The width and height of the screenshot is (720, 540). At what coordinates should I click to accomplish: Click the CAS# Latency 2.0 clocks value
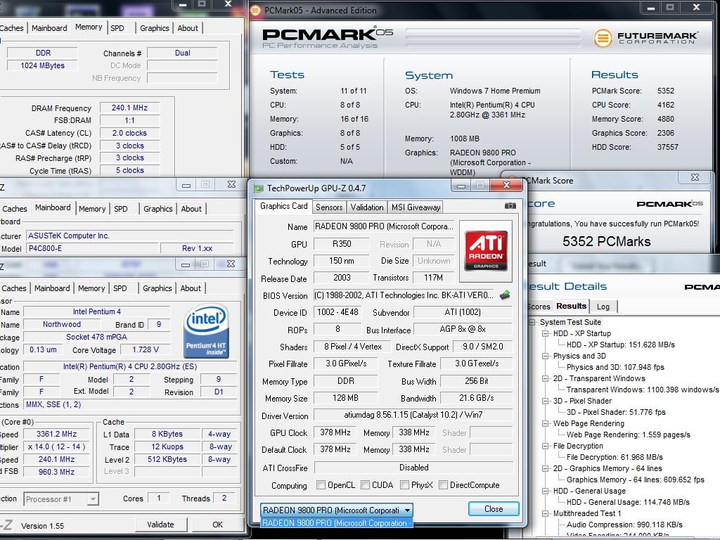pos(129,133)
